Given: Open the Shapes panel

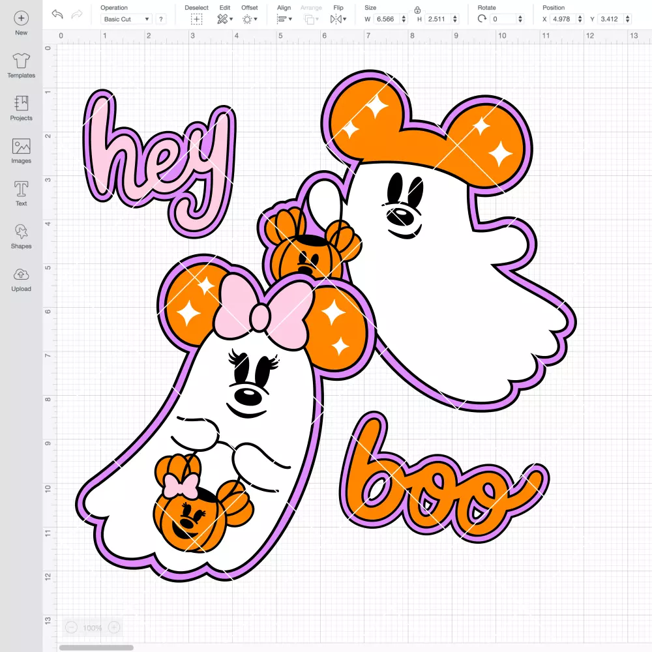Looking at the screenshot, I should [x=21, y=236].
